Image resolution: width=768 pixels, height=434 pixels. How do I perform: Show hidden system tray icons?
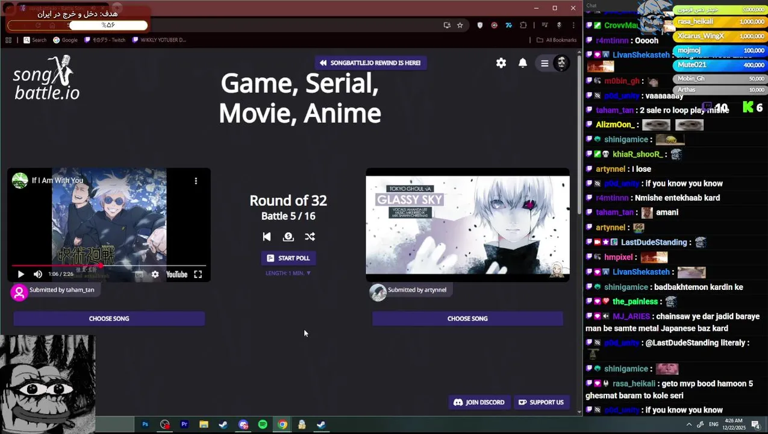[x=689, y=424]
